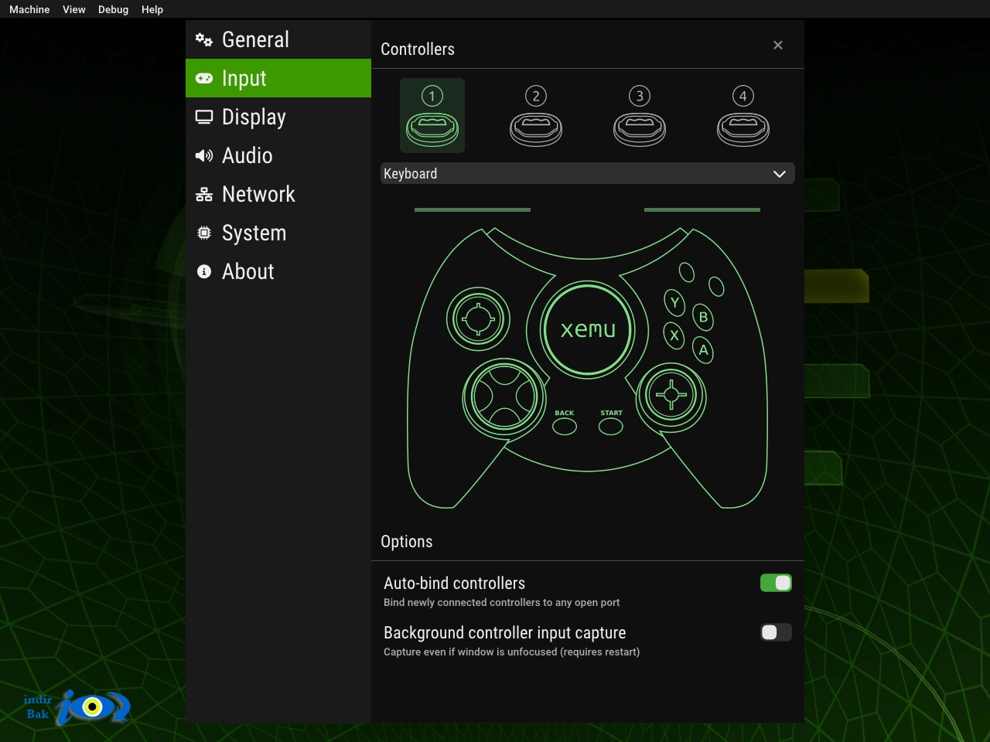The width and height of the screenshot is (990, 742).
Task: Select controller port 4
Action: tap(743, 115)
